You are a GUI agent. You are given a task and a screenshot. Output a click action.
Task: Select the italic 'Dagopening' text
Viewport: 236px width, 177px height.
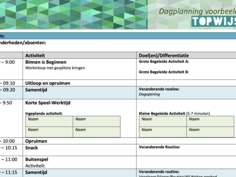[149, 94]
